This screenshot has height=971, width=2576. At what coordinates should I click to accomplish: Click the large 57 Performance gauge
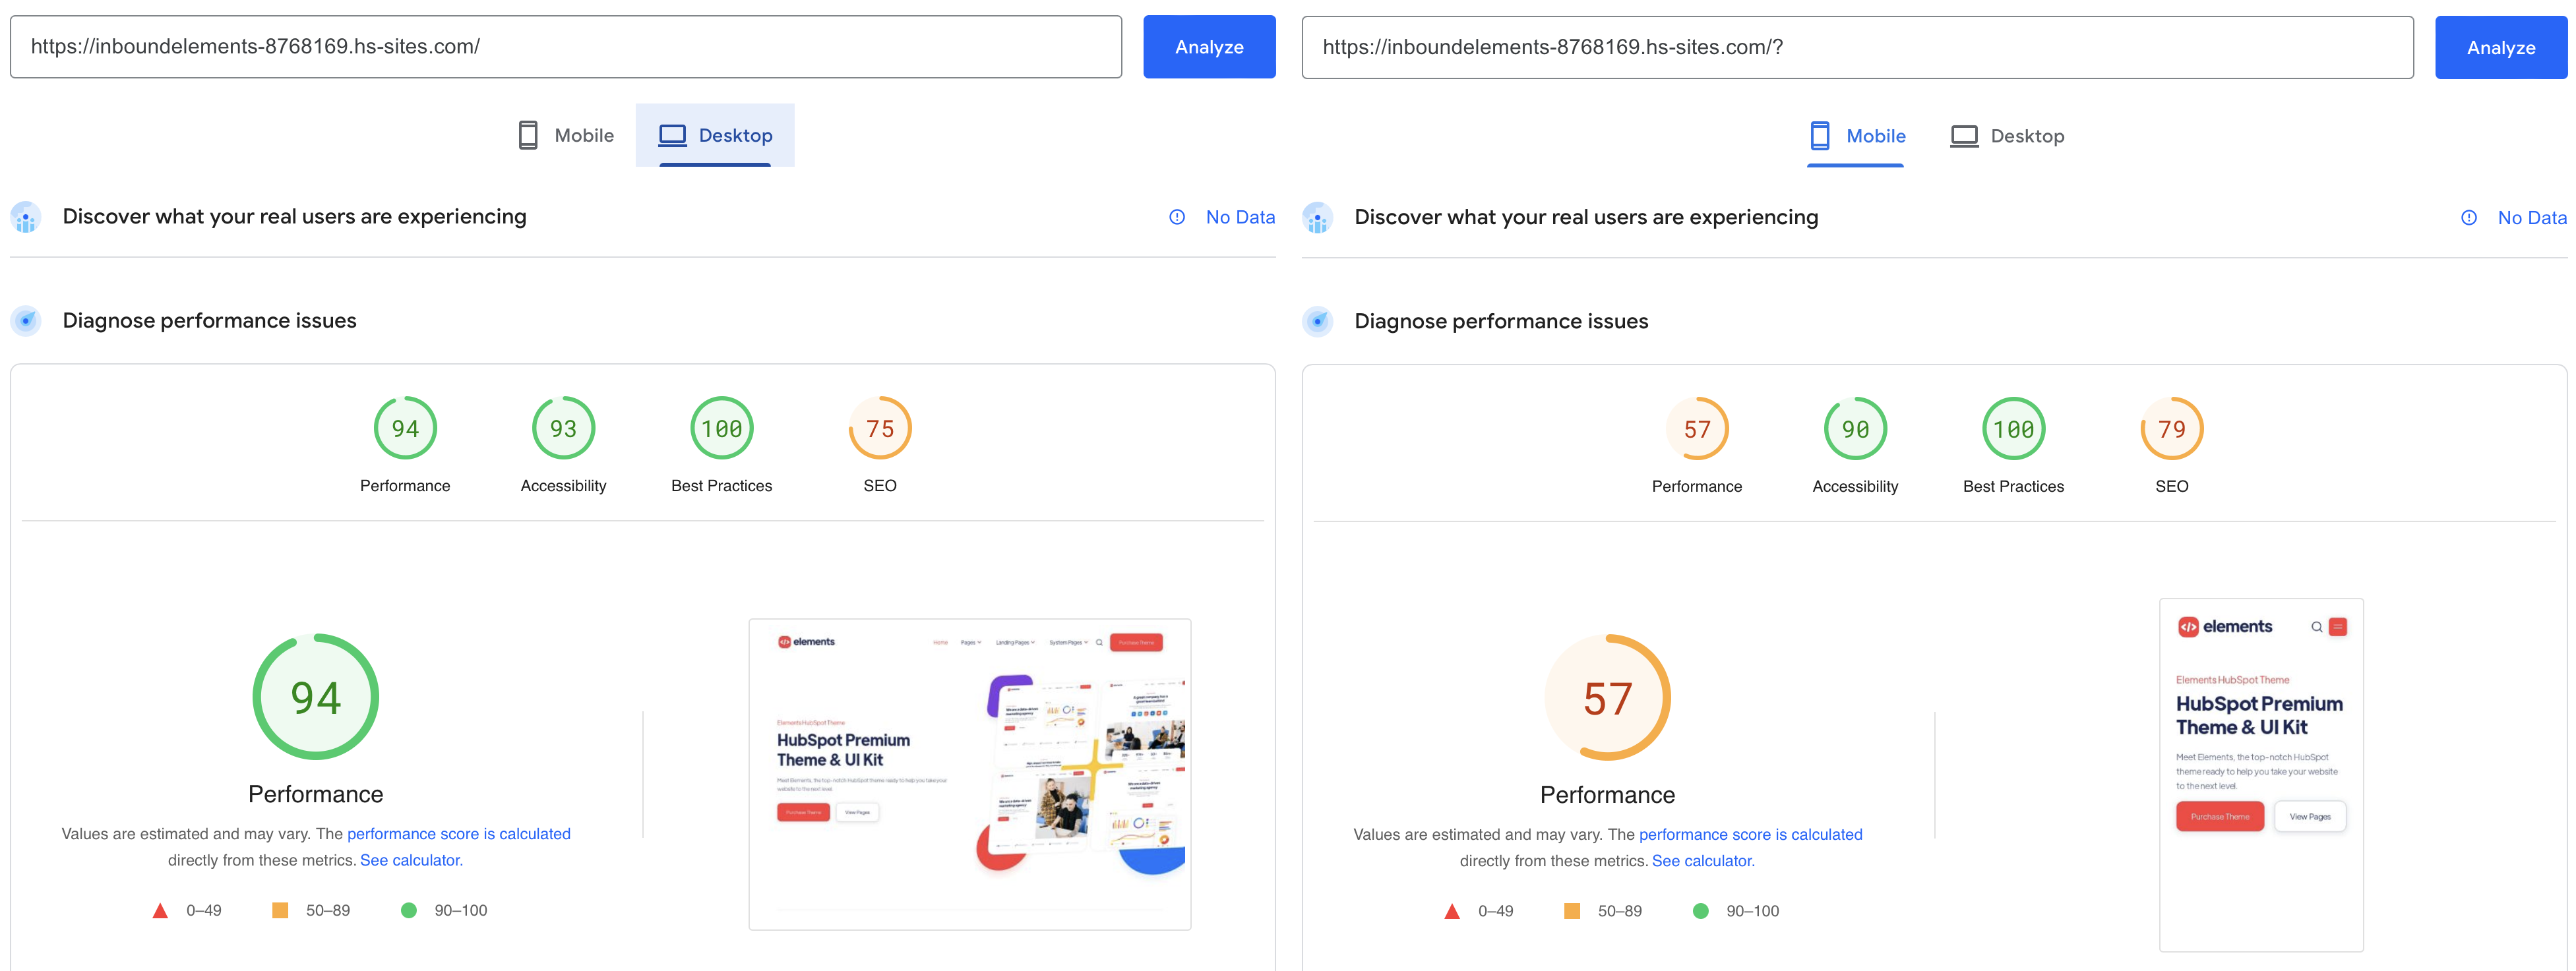click(x=1607, y=698)
